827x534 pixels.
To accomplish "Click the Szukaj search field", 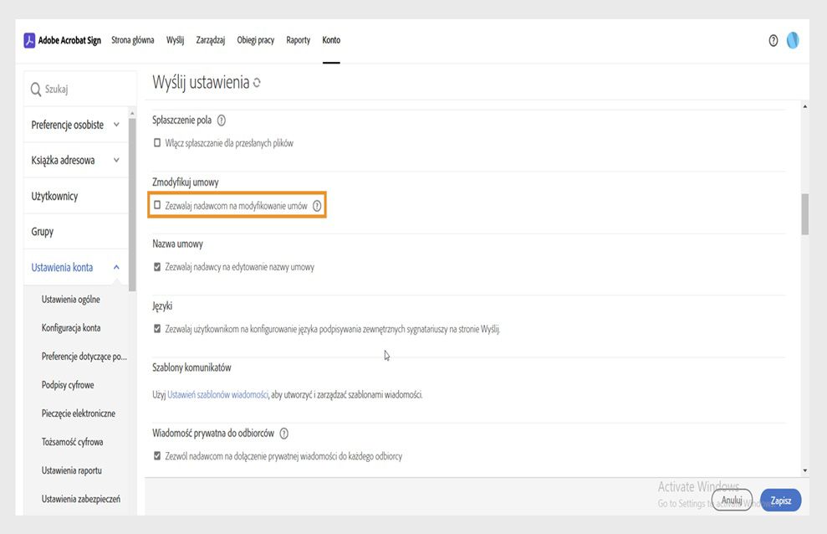I will [84, 90].
